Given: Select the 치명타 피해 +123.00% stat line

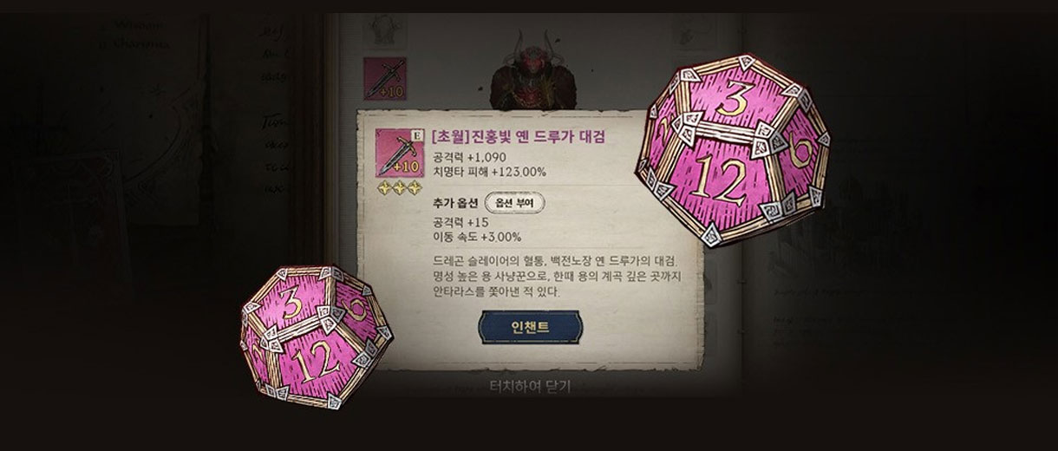Looking at the screenshot, I should (488, 172).
